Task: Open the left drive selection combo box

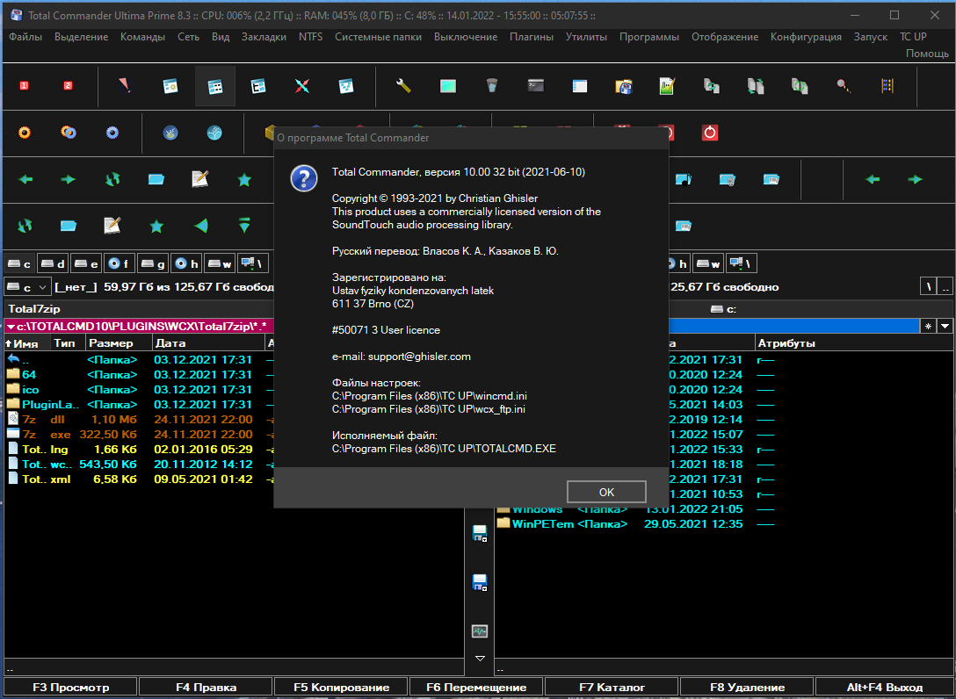Action: click(27, 287)
